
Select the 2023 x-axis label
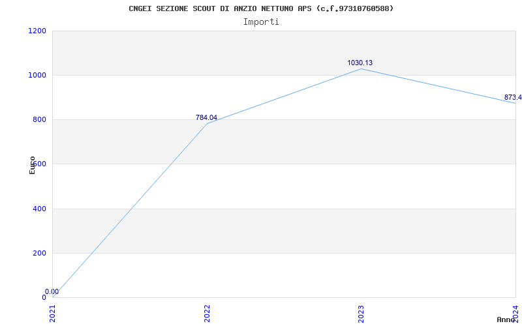[361, 314]
